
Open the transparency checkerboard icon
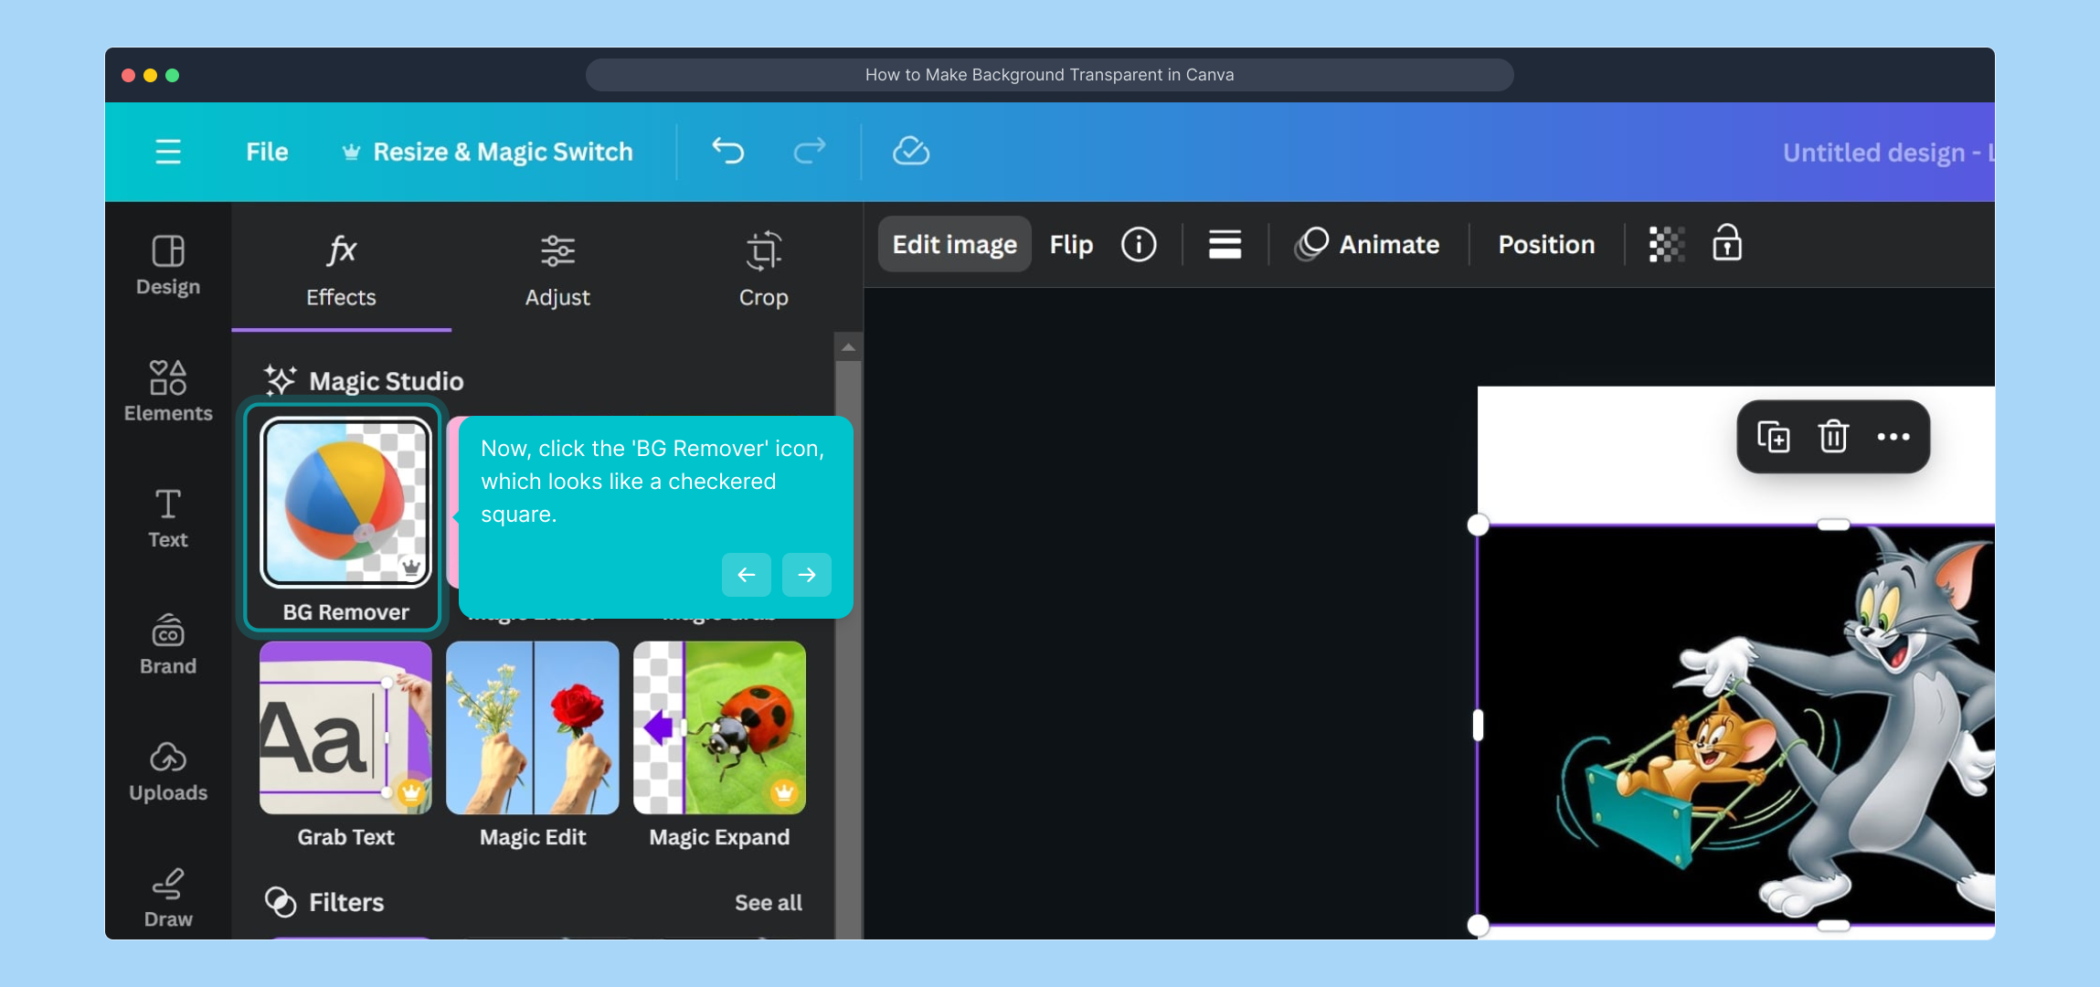(x=1666, y=245)
